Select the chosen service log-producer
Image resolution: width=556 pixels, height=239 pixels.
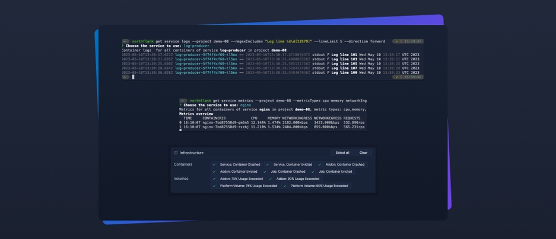point(196,46)
